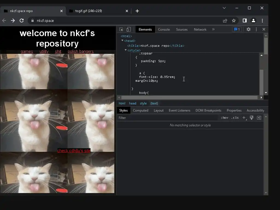Click horizontal scrollbar right arrow
The image size is (280, 210).
[261, 98]
